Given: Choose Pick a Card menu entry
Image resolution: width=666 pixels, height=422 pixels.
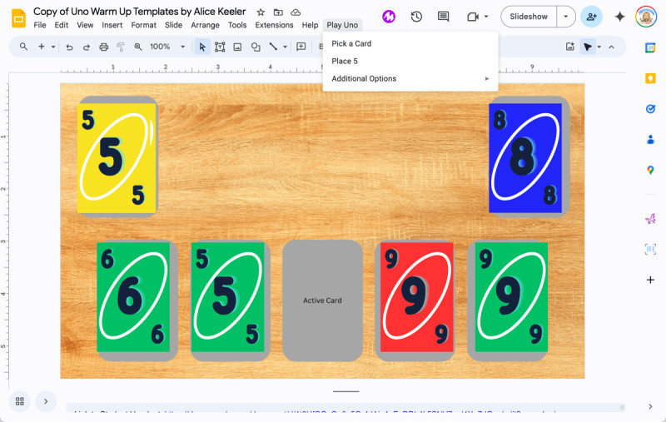Looking at the screenshot, I should click(410, 44).
